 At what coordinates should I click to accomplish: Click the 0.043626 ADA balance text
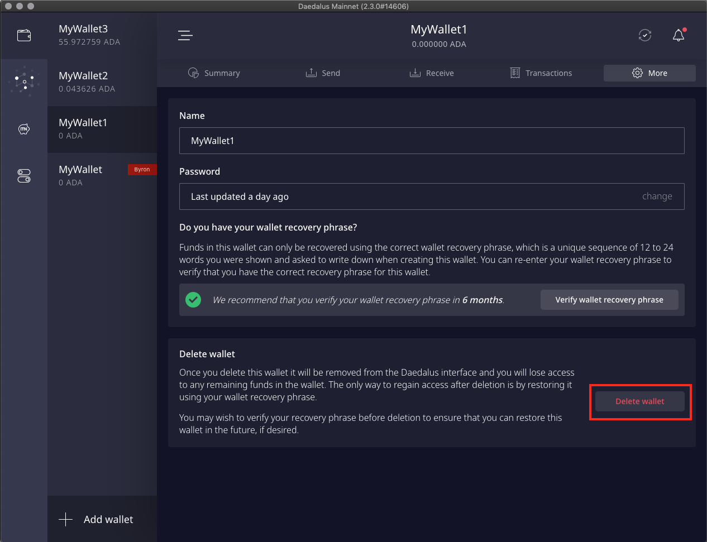tap(87, 89)
